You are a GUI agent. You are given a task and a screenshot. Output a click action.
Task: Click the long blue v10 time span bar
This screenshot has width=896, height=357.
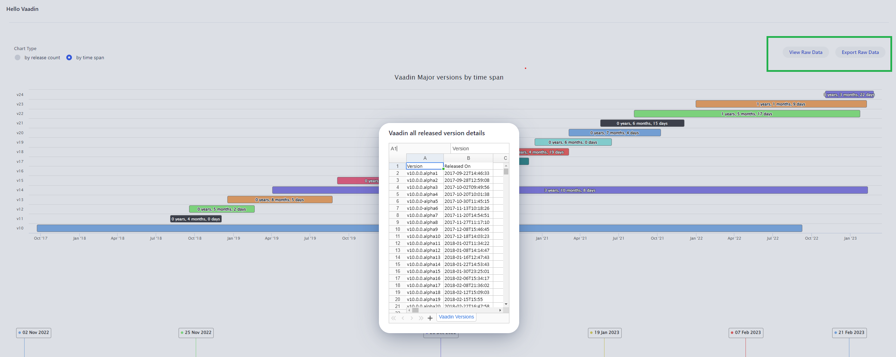pyautogui.click(x=208, y=228)
